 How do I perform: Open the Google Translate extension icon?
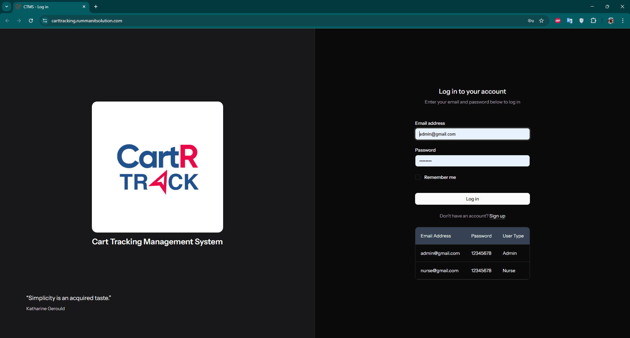[570, 21]
